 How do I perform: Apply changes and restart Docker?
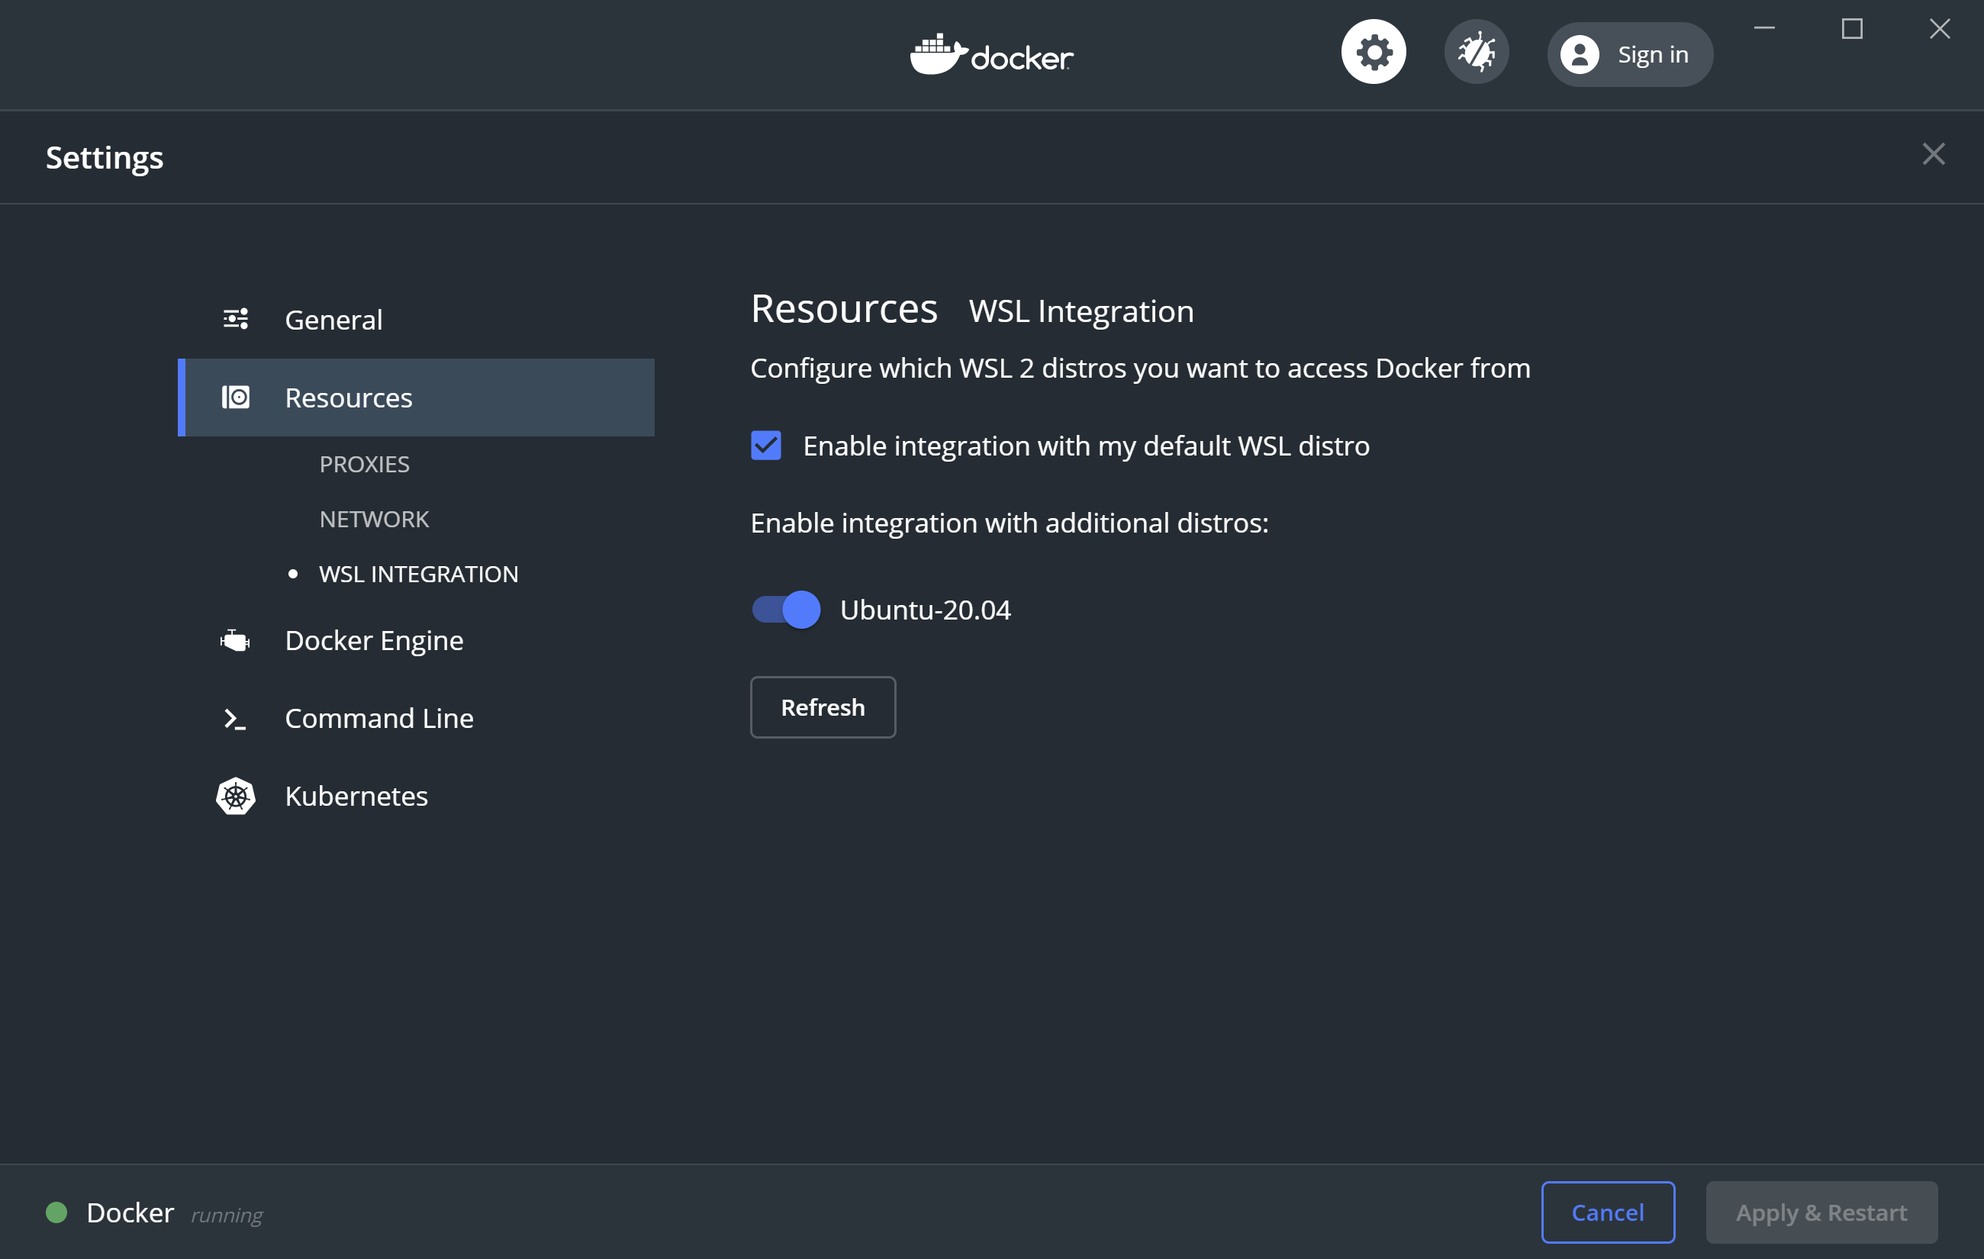click(1821, 1212)
